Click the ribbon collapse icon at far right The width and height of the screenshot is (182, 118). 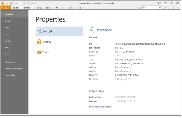click(178, 8)
